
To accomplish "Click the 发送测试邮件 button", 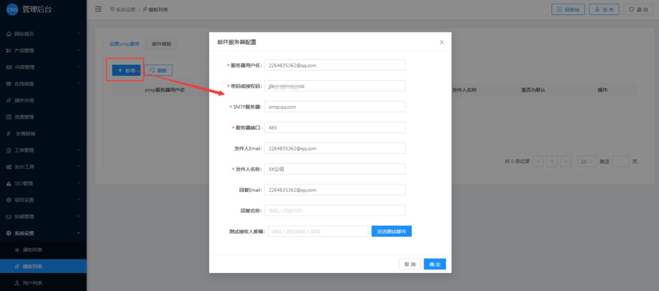I will [392, 231].
